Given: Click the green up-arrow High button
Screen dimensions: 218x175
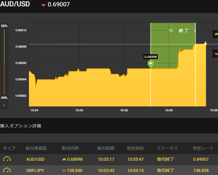Looking at the screenshot, I should 215,34.
